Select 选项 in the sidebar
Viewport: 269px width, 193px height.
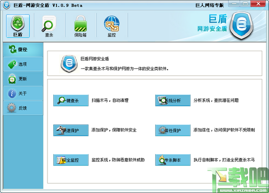23,64
